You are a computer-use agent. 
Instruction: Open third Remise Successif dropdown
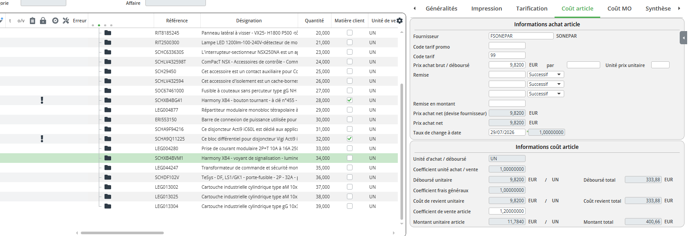point(546,94)
